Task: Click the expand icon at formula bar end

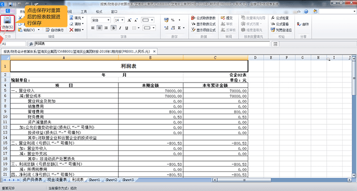Action: coord(275,44)
